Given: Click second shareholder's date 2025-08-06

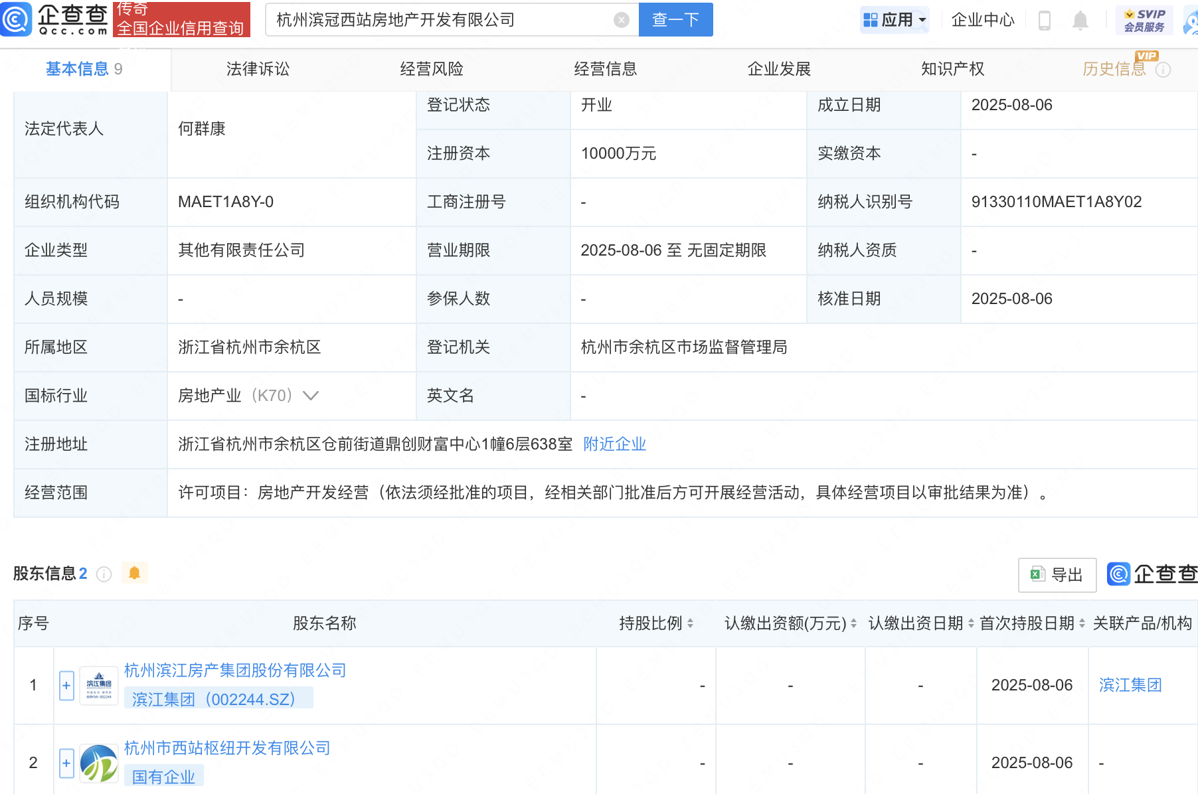Looking at the screenshot, I should click(1032, 763).
